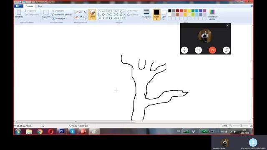Pick the green color swatch

click(193, 11)
